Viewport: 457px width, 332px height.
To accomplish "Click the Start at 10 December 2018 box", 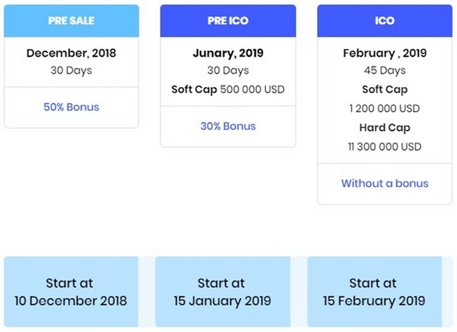I will (x=71, y=292).
